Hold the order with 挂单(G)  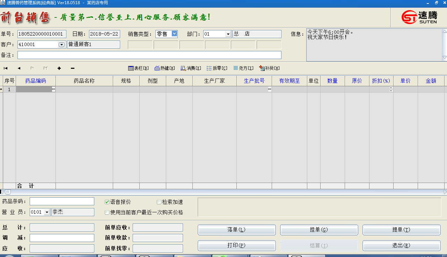(319, 230)
